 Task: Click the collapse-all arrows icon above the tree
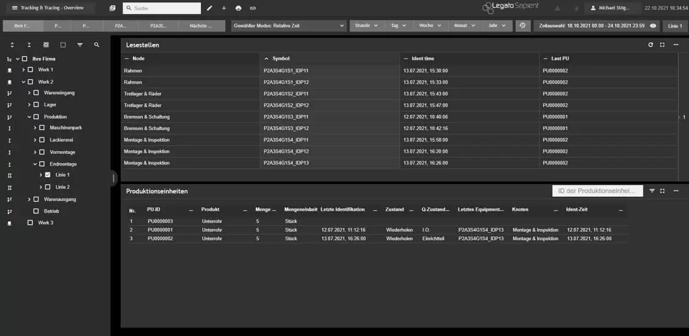tap(29, 45)
